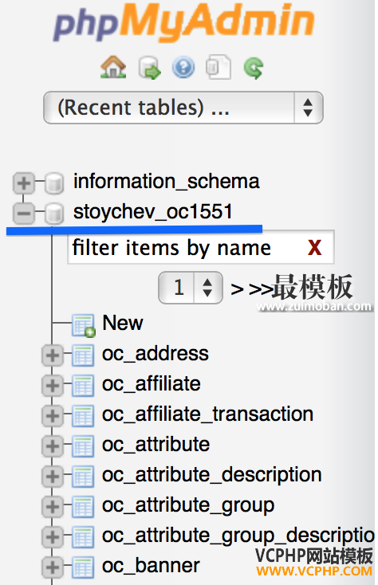
Task: Expand the oc_affiliate table node
Action: [53, 386]
